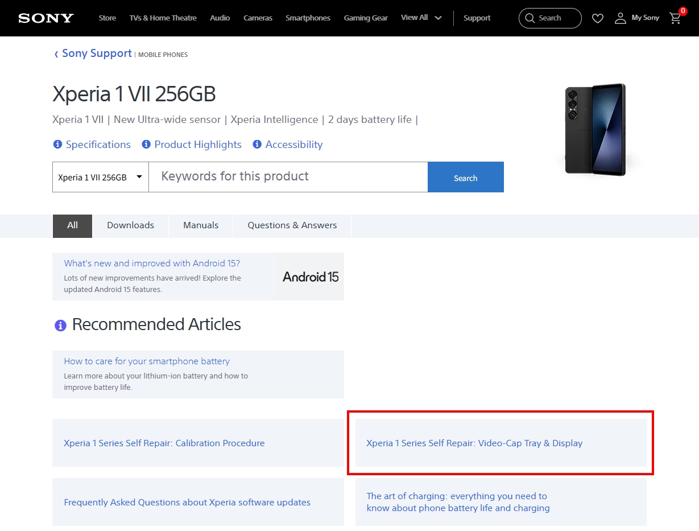Click the header search box
Image resolution: width=699 pixels, height=531 pixels.
pos(550,18)
